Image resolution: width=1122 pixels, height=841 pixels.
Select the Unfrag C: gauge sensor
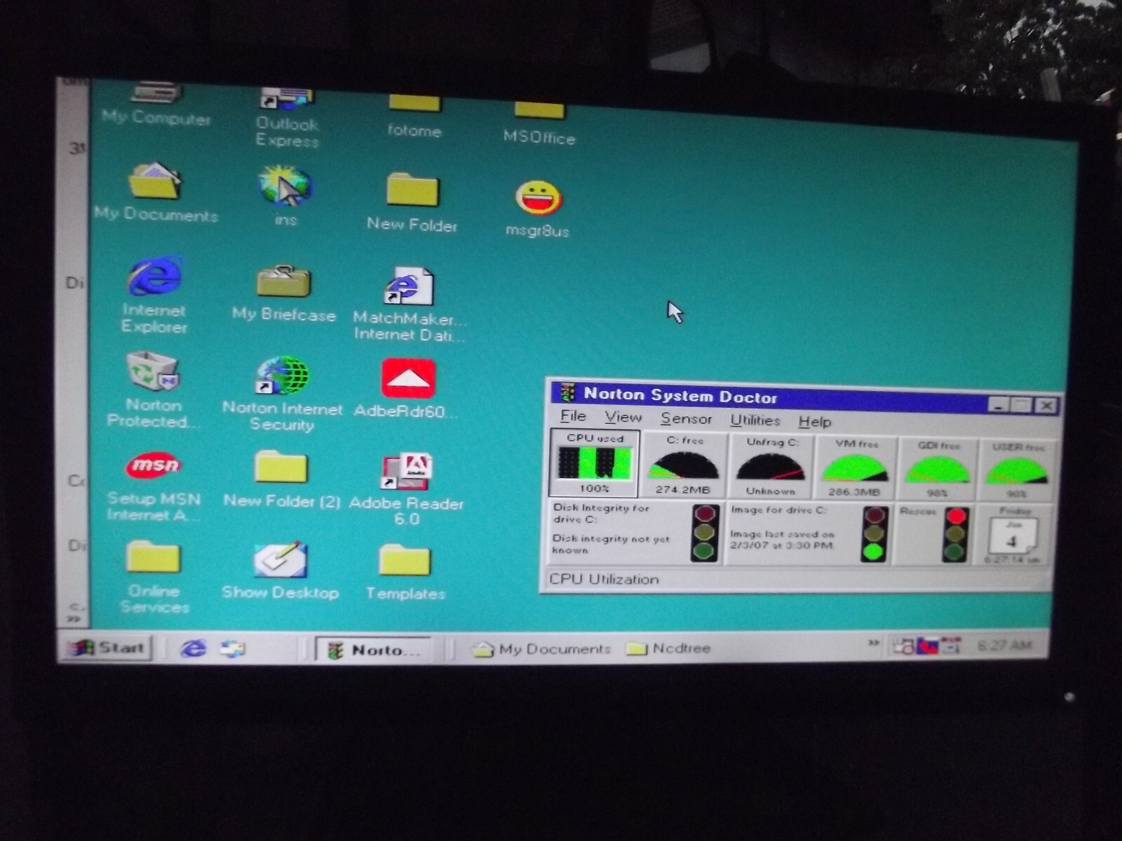tap(771, 467)
